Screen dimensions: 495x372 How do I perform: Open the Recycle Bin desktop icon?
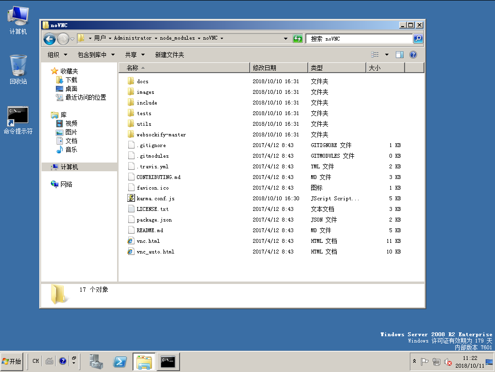pos(18,70)
